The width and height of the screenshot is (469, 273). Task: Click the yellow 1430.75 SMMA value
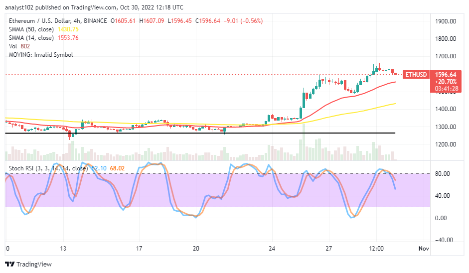pyautogui.click(x=68, y=29)
